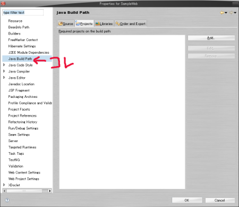Confirm with the OK button
Image resolution: width=239 pixels, height=207 pixels.
(x=187, y=200)
